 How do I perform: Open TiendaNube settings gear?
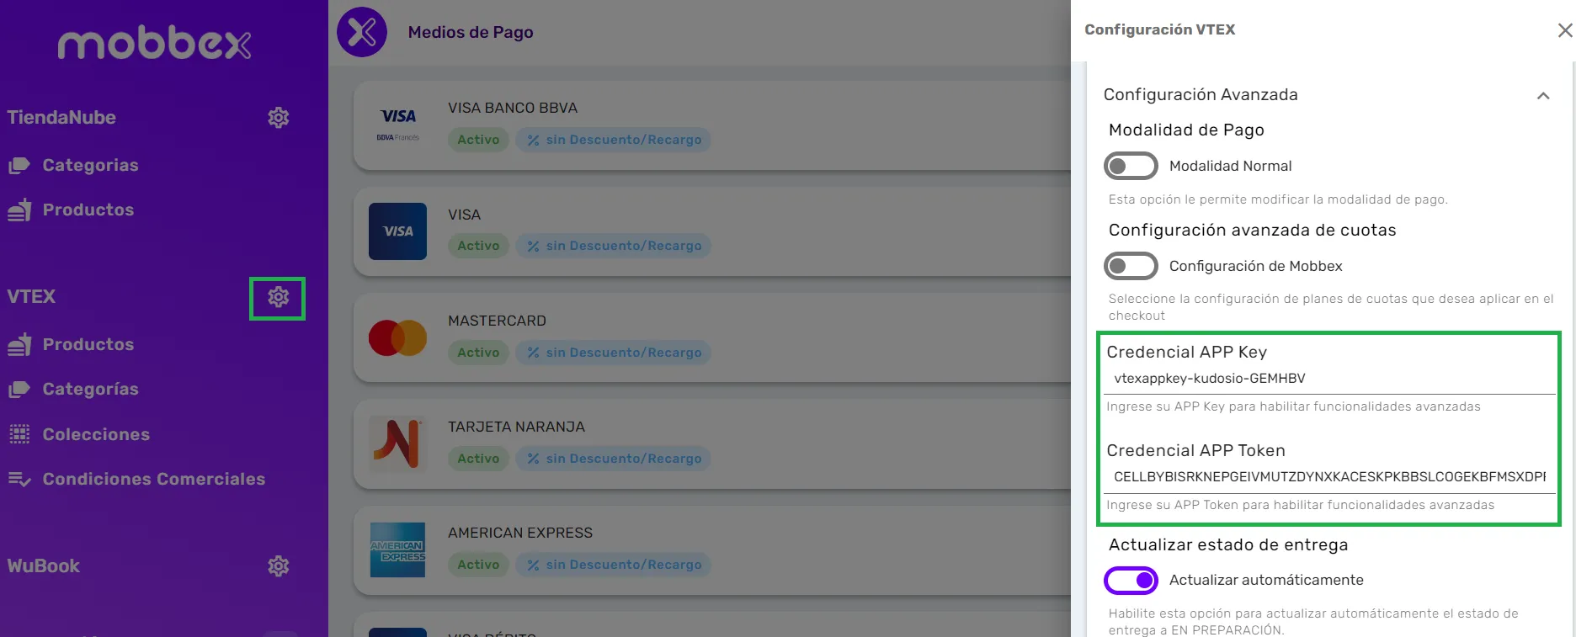(x=279, y=117)
